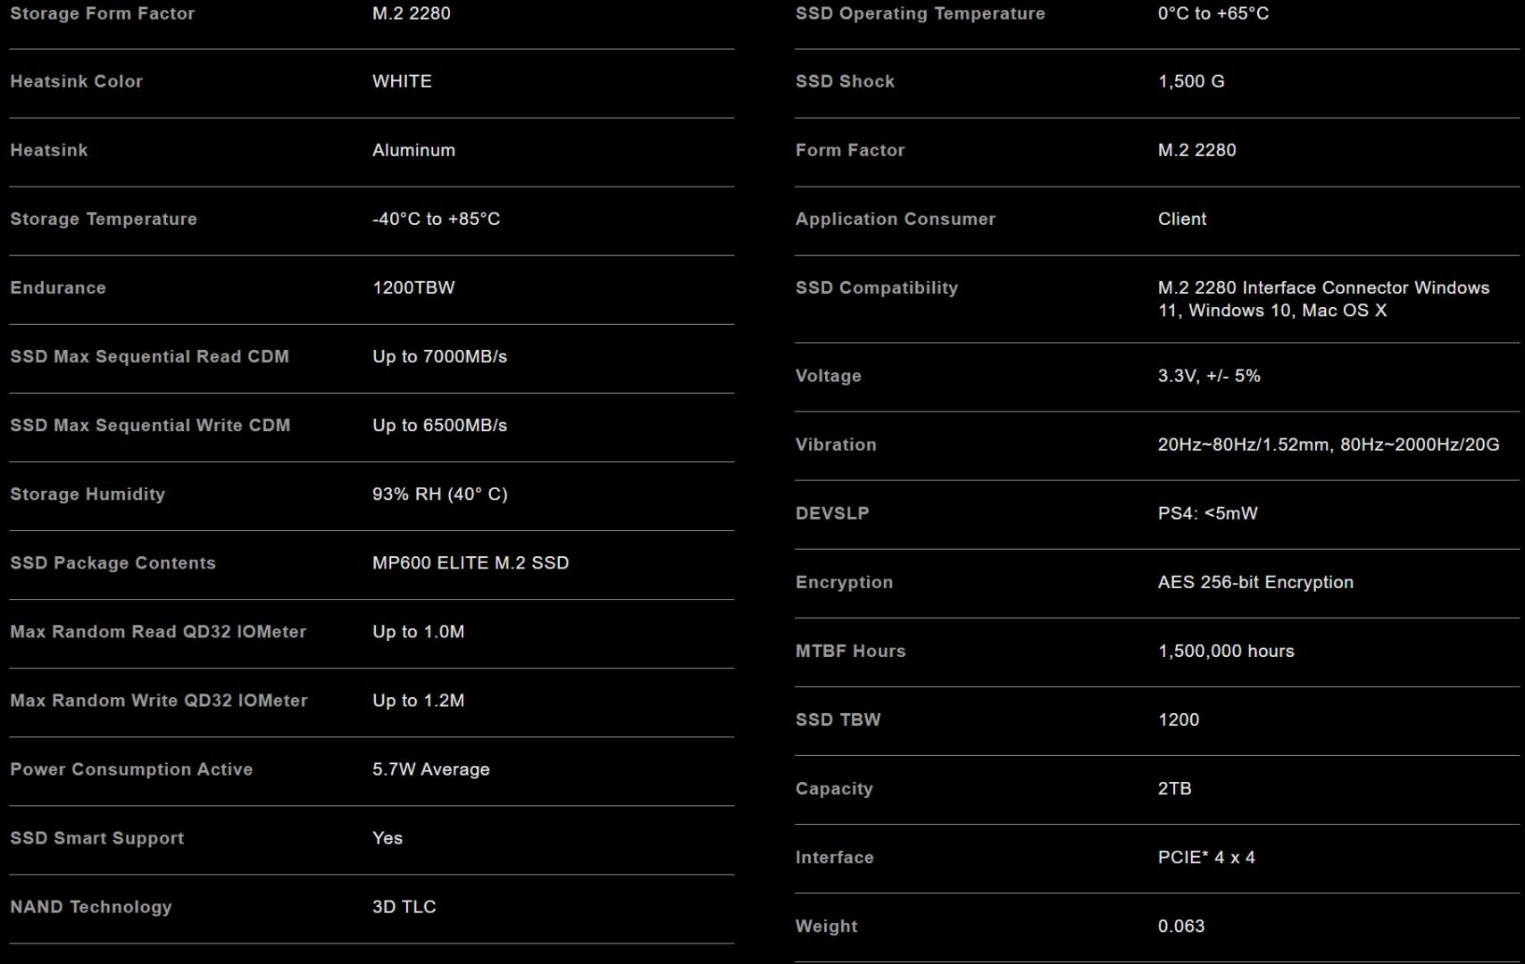The height and width of the screenshot is (964, 1525).
Task: Click the Max Random Read QD32 IOMeter label
Action: pos(158,631)
